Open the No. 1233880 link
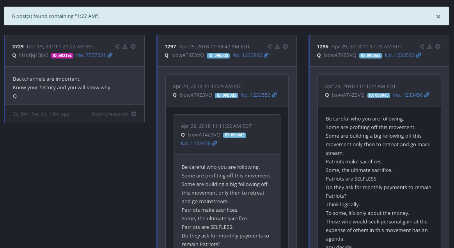 point(247,55)
